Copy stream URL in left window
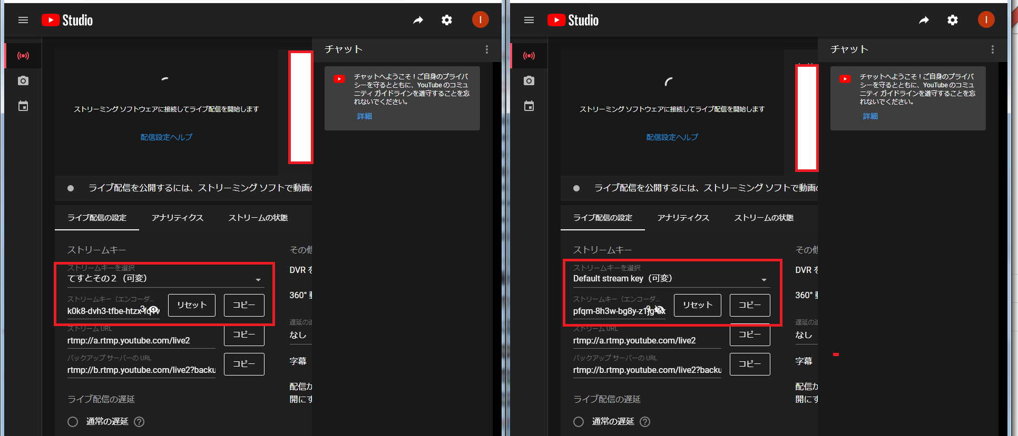Viewport: 1018px width, 436px height. 244,335
